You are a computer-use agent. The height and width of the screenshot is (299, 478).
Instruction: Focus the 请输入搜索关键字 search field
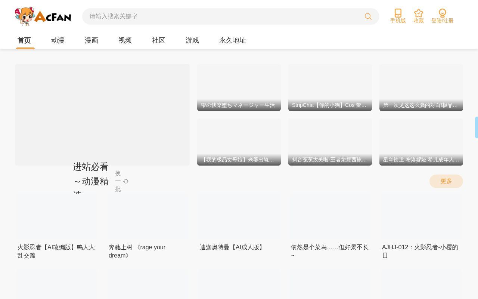click(x=231, y=16)
